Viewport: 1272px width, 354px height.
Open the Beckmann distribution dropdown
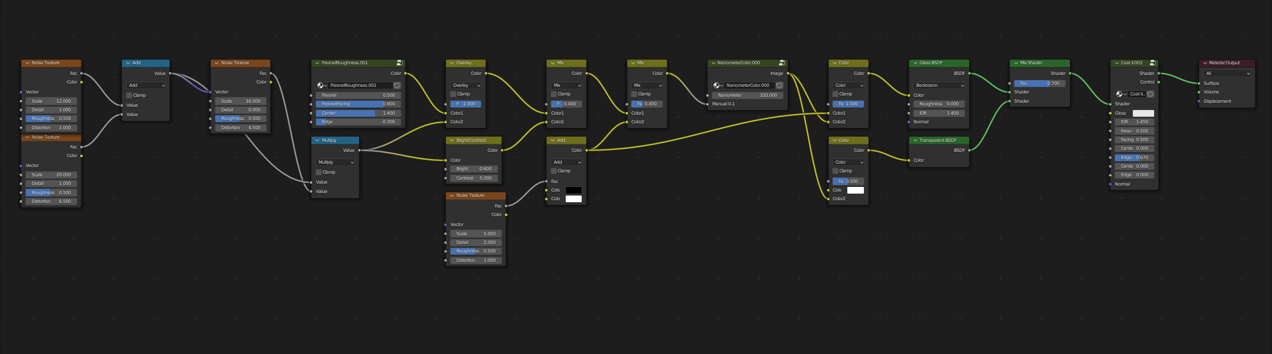pos(939,86)
